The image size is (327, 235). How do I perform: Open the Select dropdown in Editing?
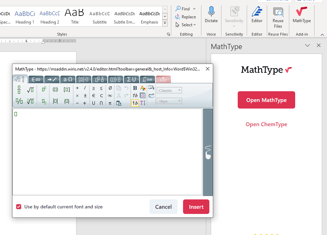click(x=185, y=25)
